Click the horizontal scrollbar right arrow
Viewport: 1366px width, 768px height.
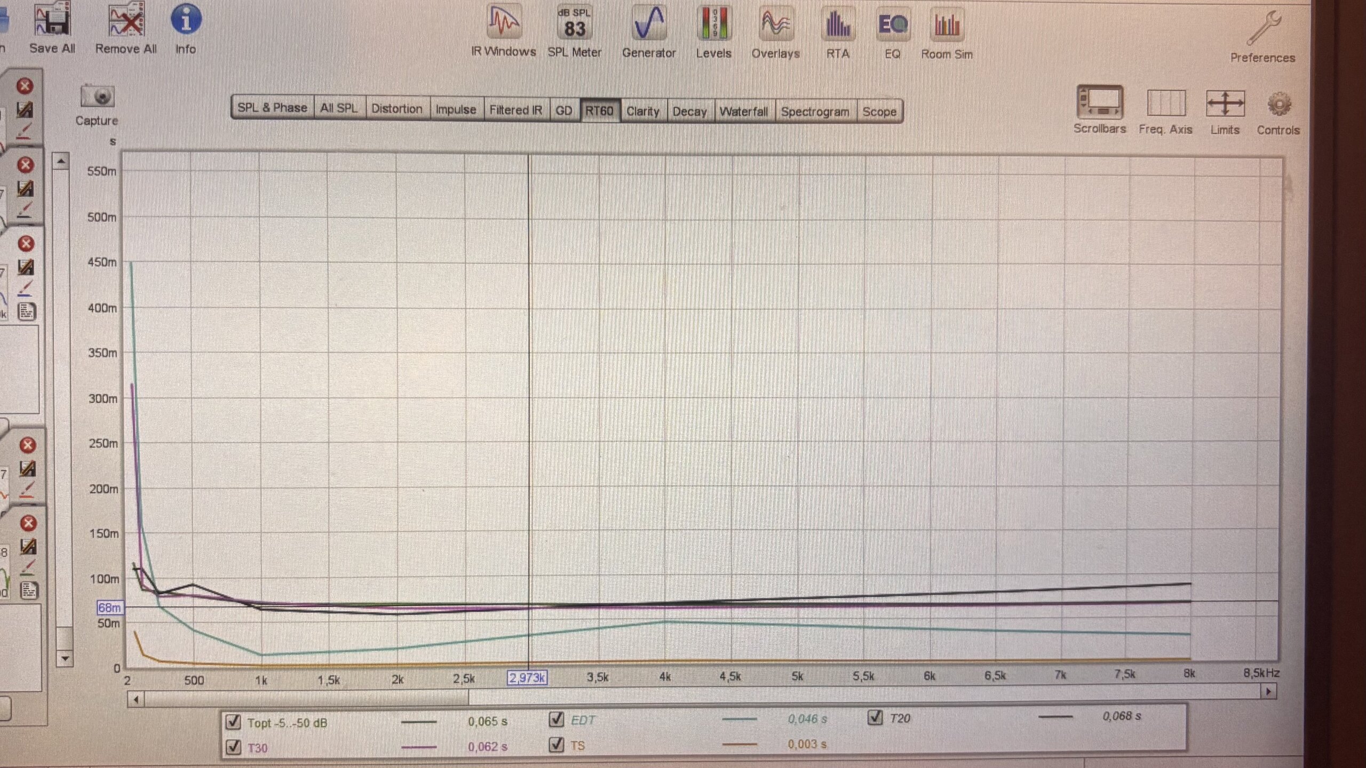(1268, 692)
